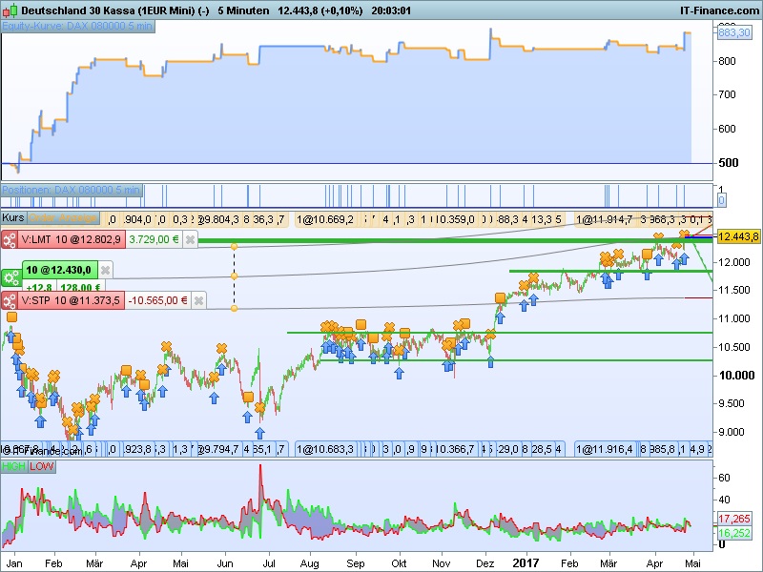Click the Dez label on time axis
Image resolution: width=763 pixels, height=572 pixels.
coord(485,563)
